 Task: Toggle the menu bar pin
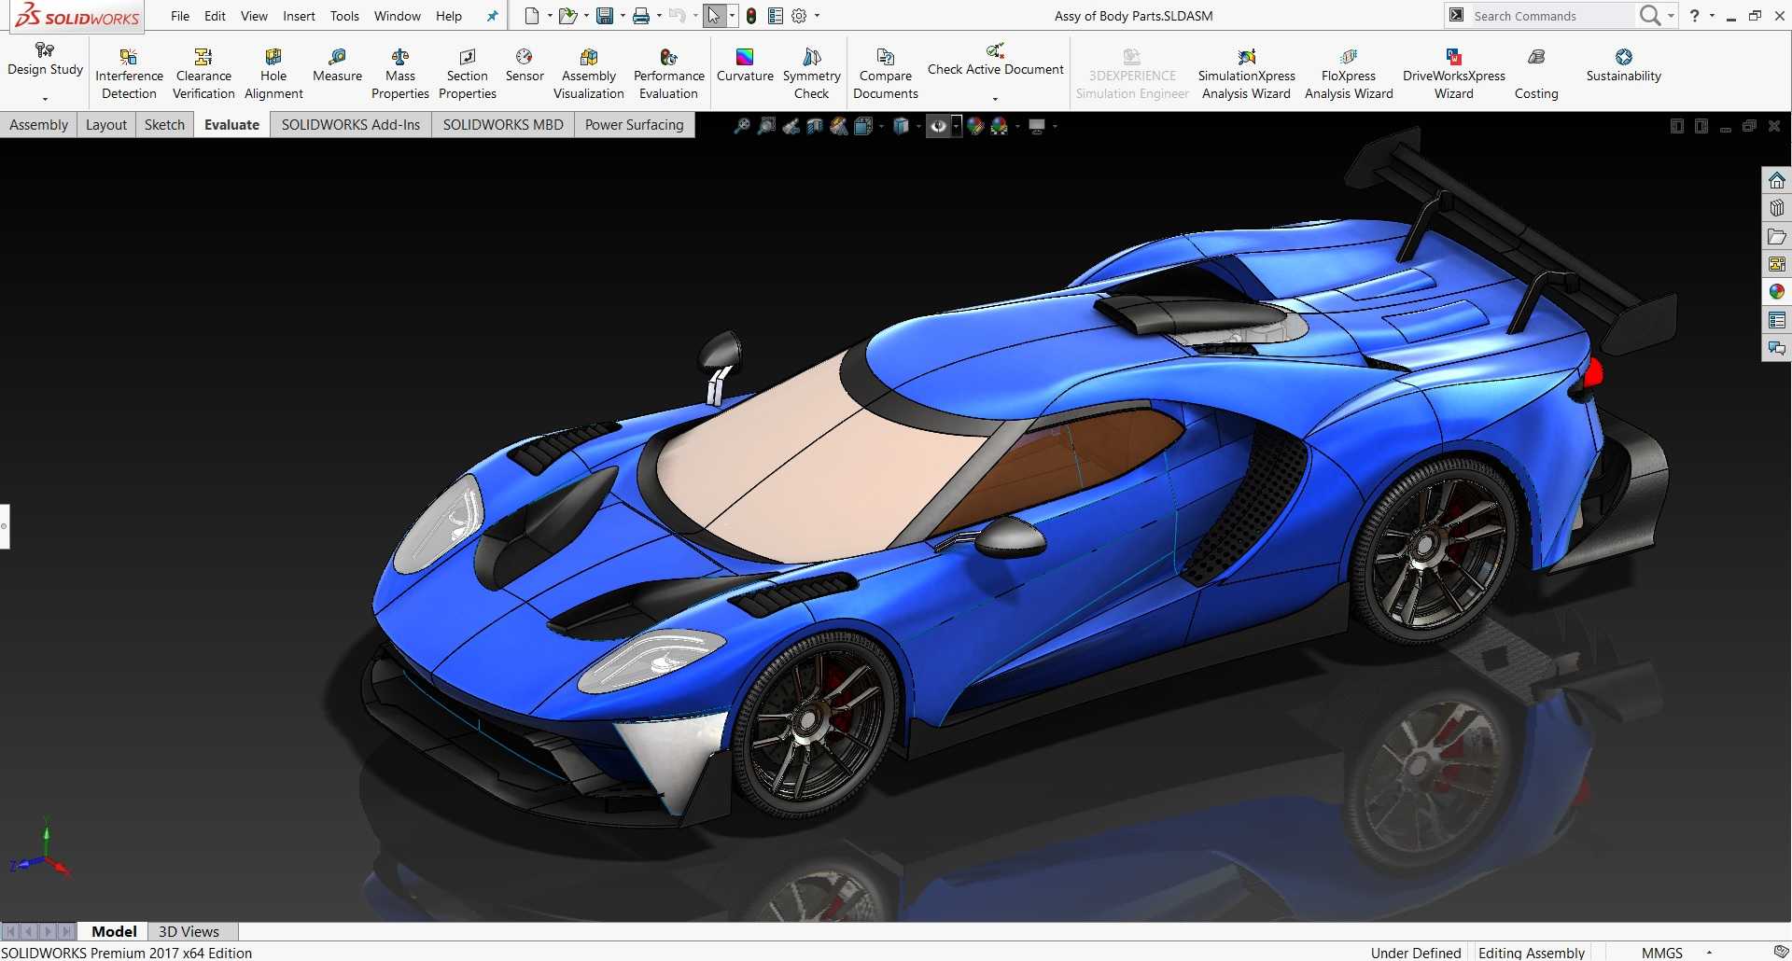tap(492, 16)
